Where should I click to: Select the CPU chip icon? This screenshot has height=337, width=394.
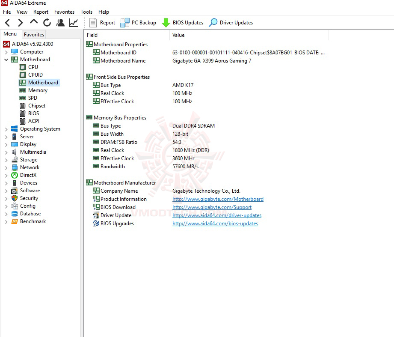(23, 67)
